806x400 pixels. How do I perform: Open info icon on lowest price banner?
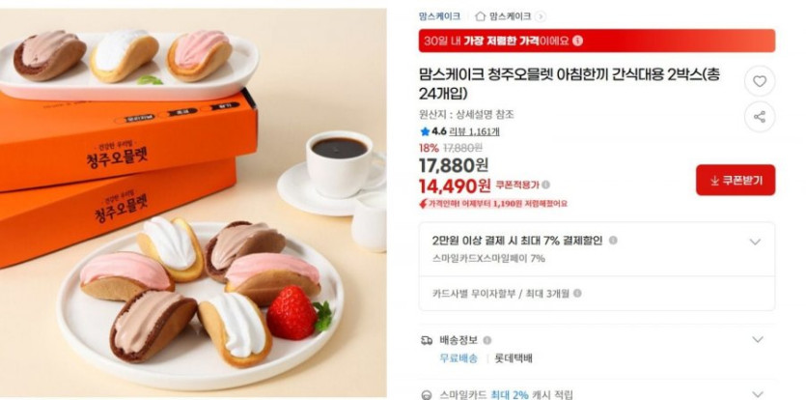[x=578, y=41]
